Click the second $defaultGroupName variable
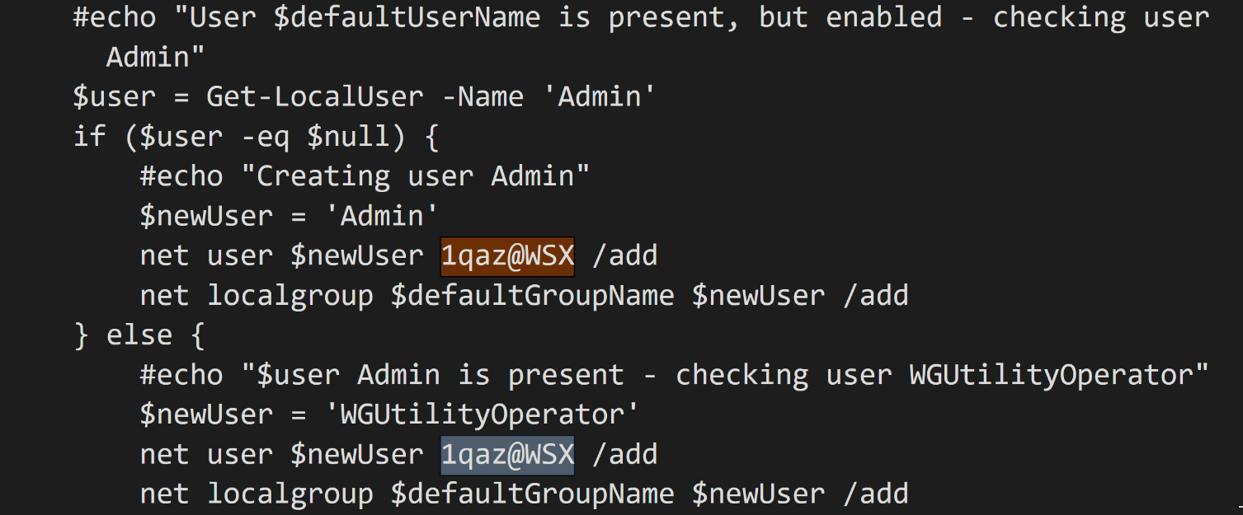1243x515 pixels. click(532, 494)
